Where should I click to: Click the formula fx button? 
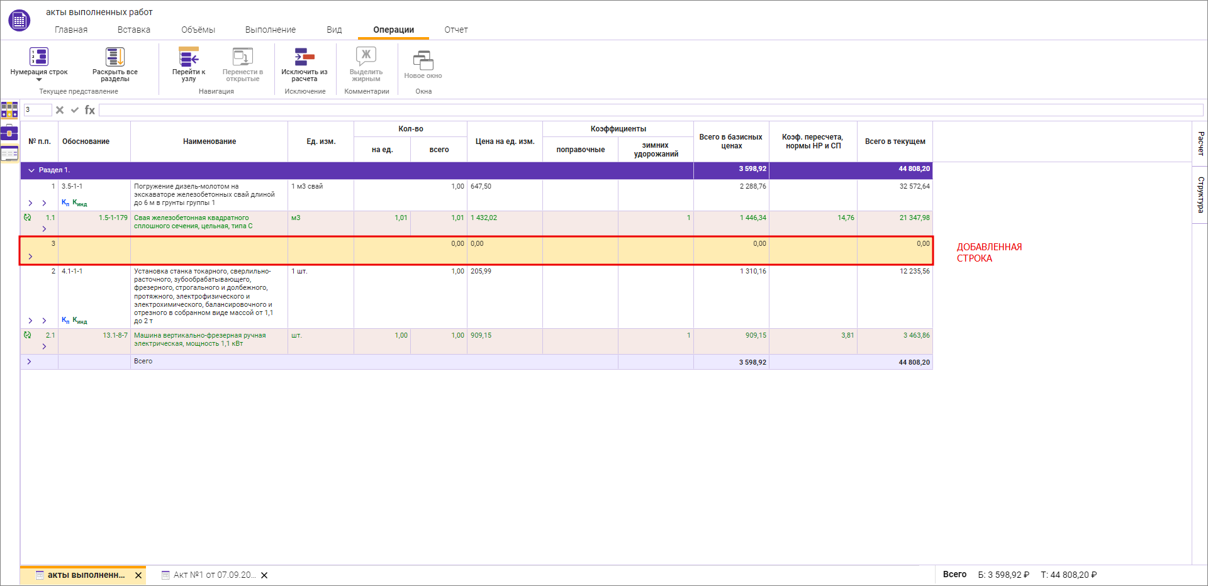tap(90, 110)
